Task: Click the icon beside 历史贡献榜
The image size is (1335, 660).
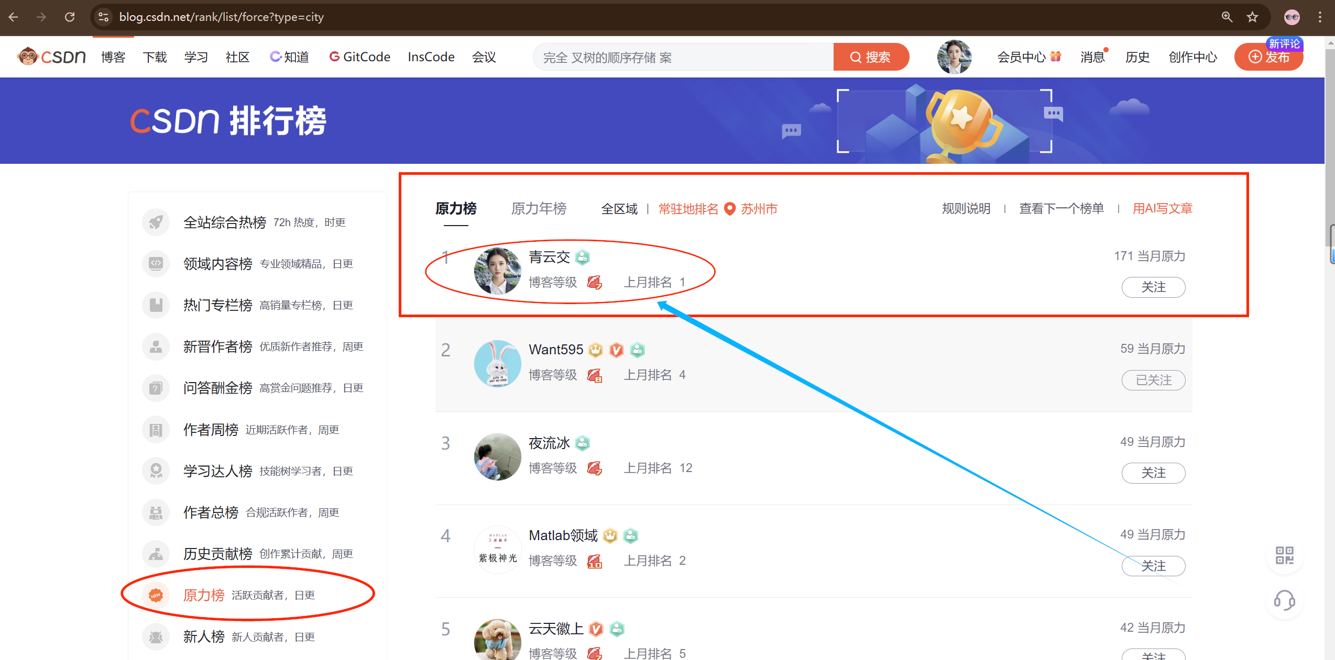Action: point(156,554)
